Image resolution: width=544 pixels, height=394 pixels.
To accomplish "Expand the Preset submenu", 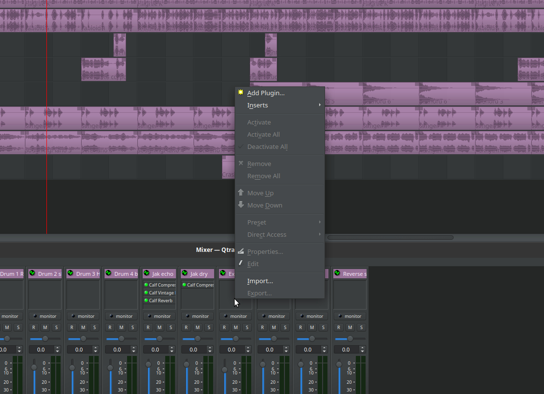I will coord(280,222).
